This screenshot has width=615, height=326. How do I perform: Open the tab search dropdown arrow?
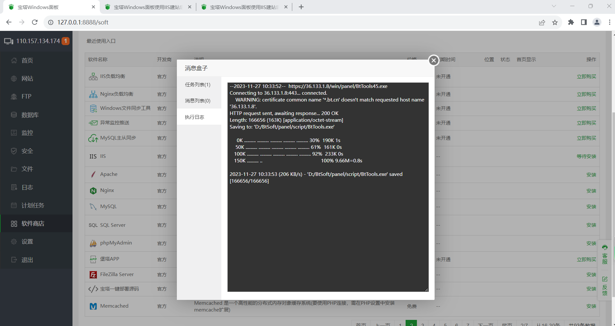coord(554,6)
